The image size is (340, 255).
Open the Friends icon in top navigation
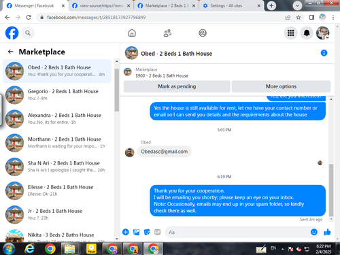167,33
